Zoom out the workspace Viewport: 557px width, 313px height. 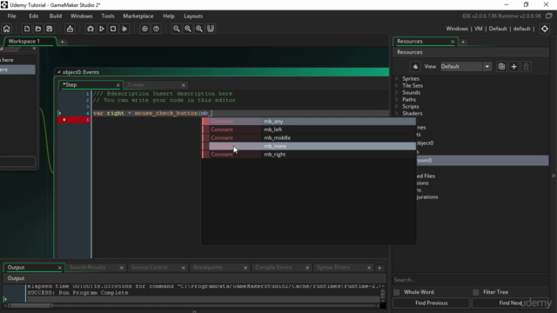click(x=176, y=29)
